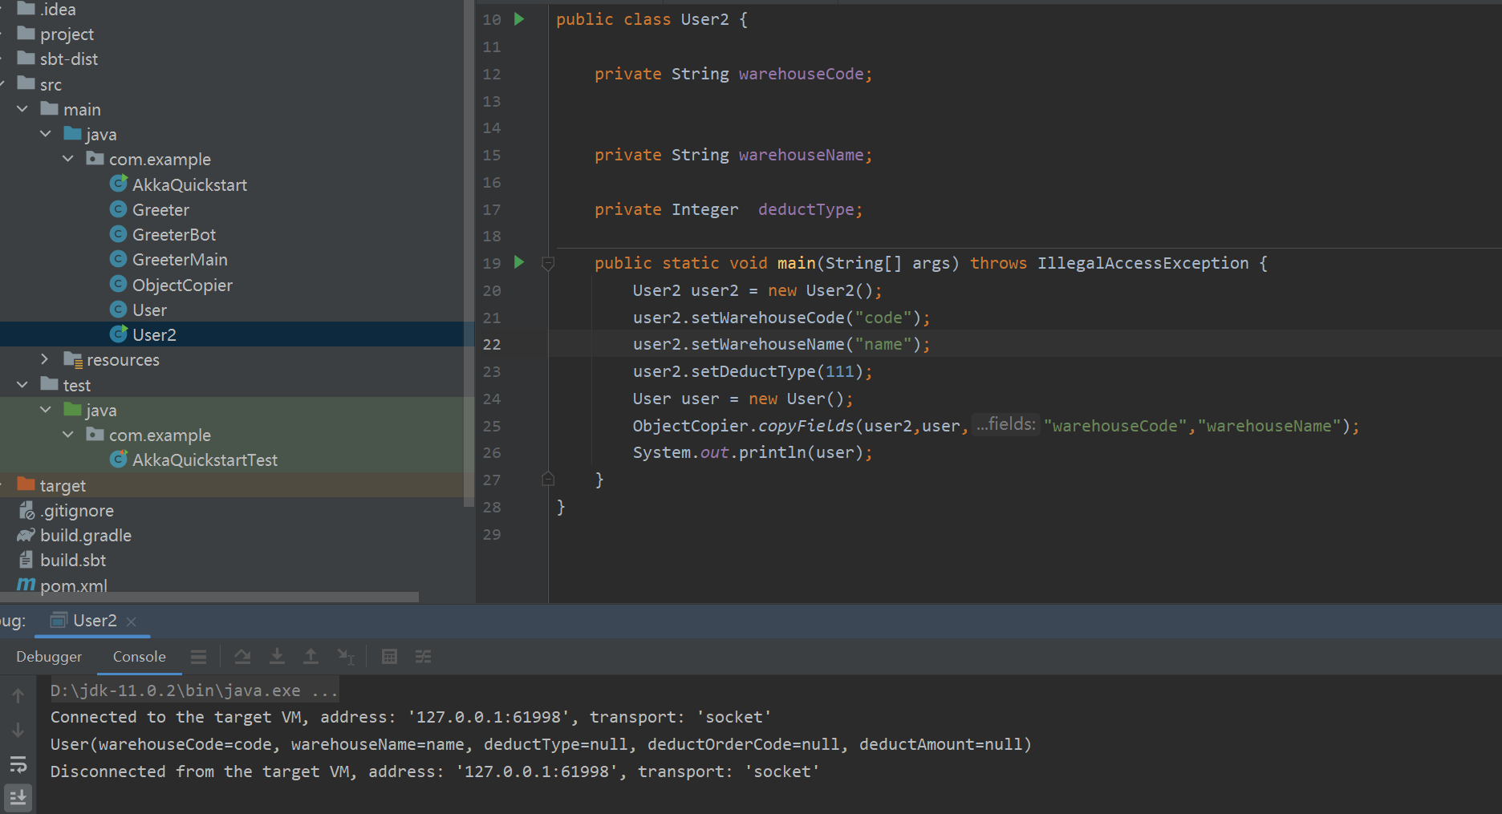Select the target folder

pyautogui.click(x=51, y=485)
